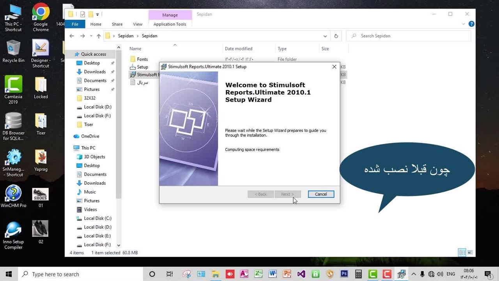
Task: Open the View ribbon tab
Action: tap(138, 24)
